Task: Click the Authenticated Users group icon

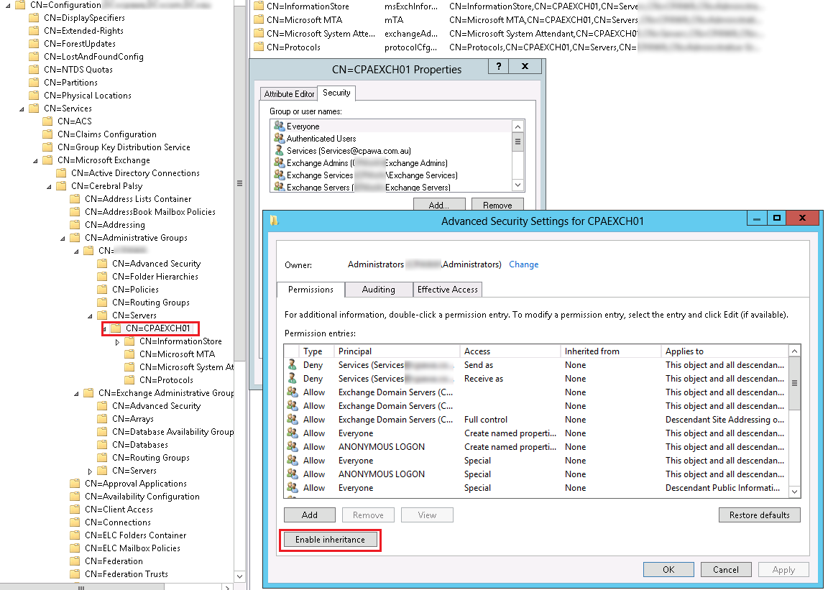Action: pyautogui.click(x=280, y=138)
